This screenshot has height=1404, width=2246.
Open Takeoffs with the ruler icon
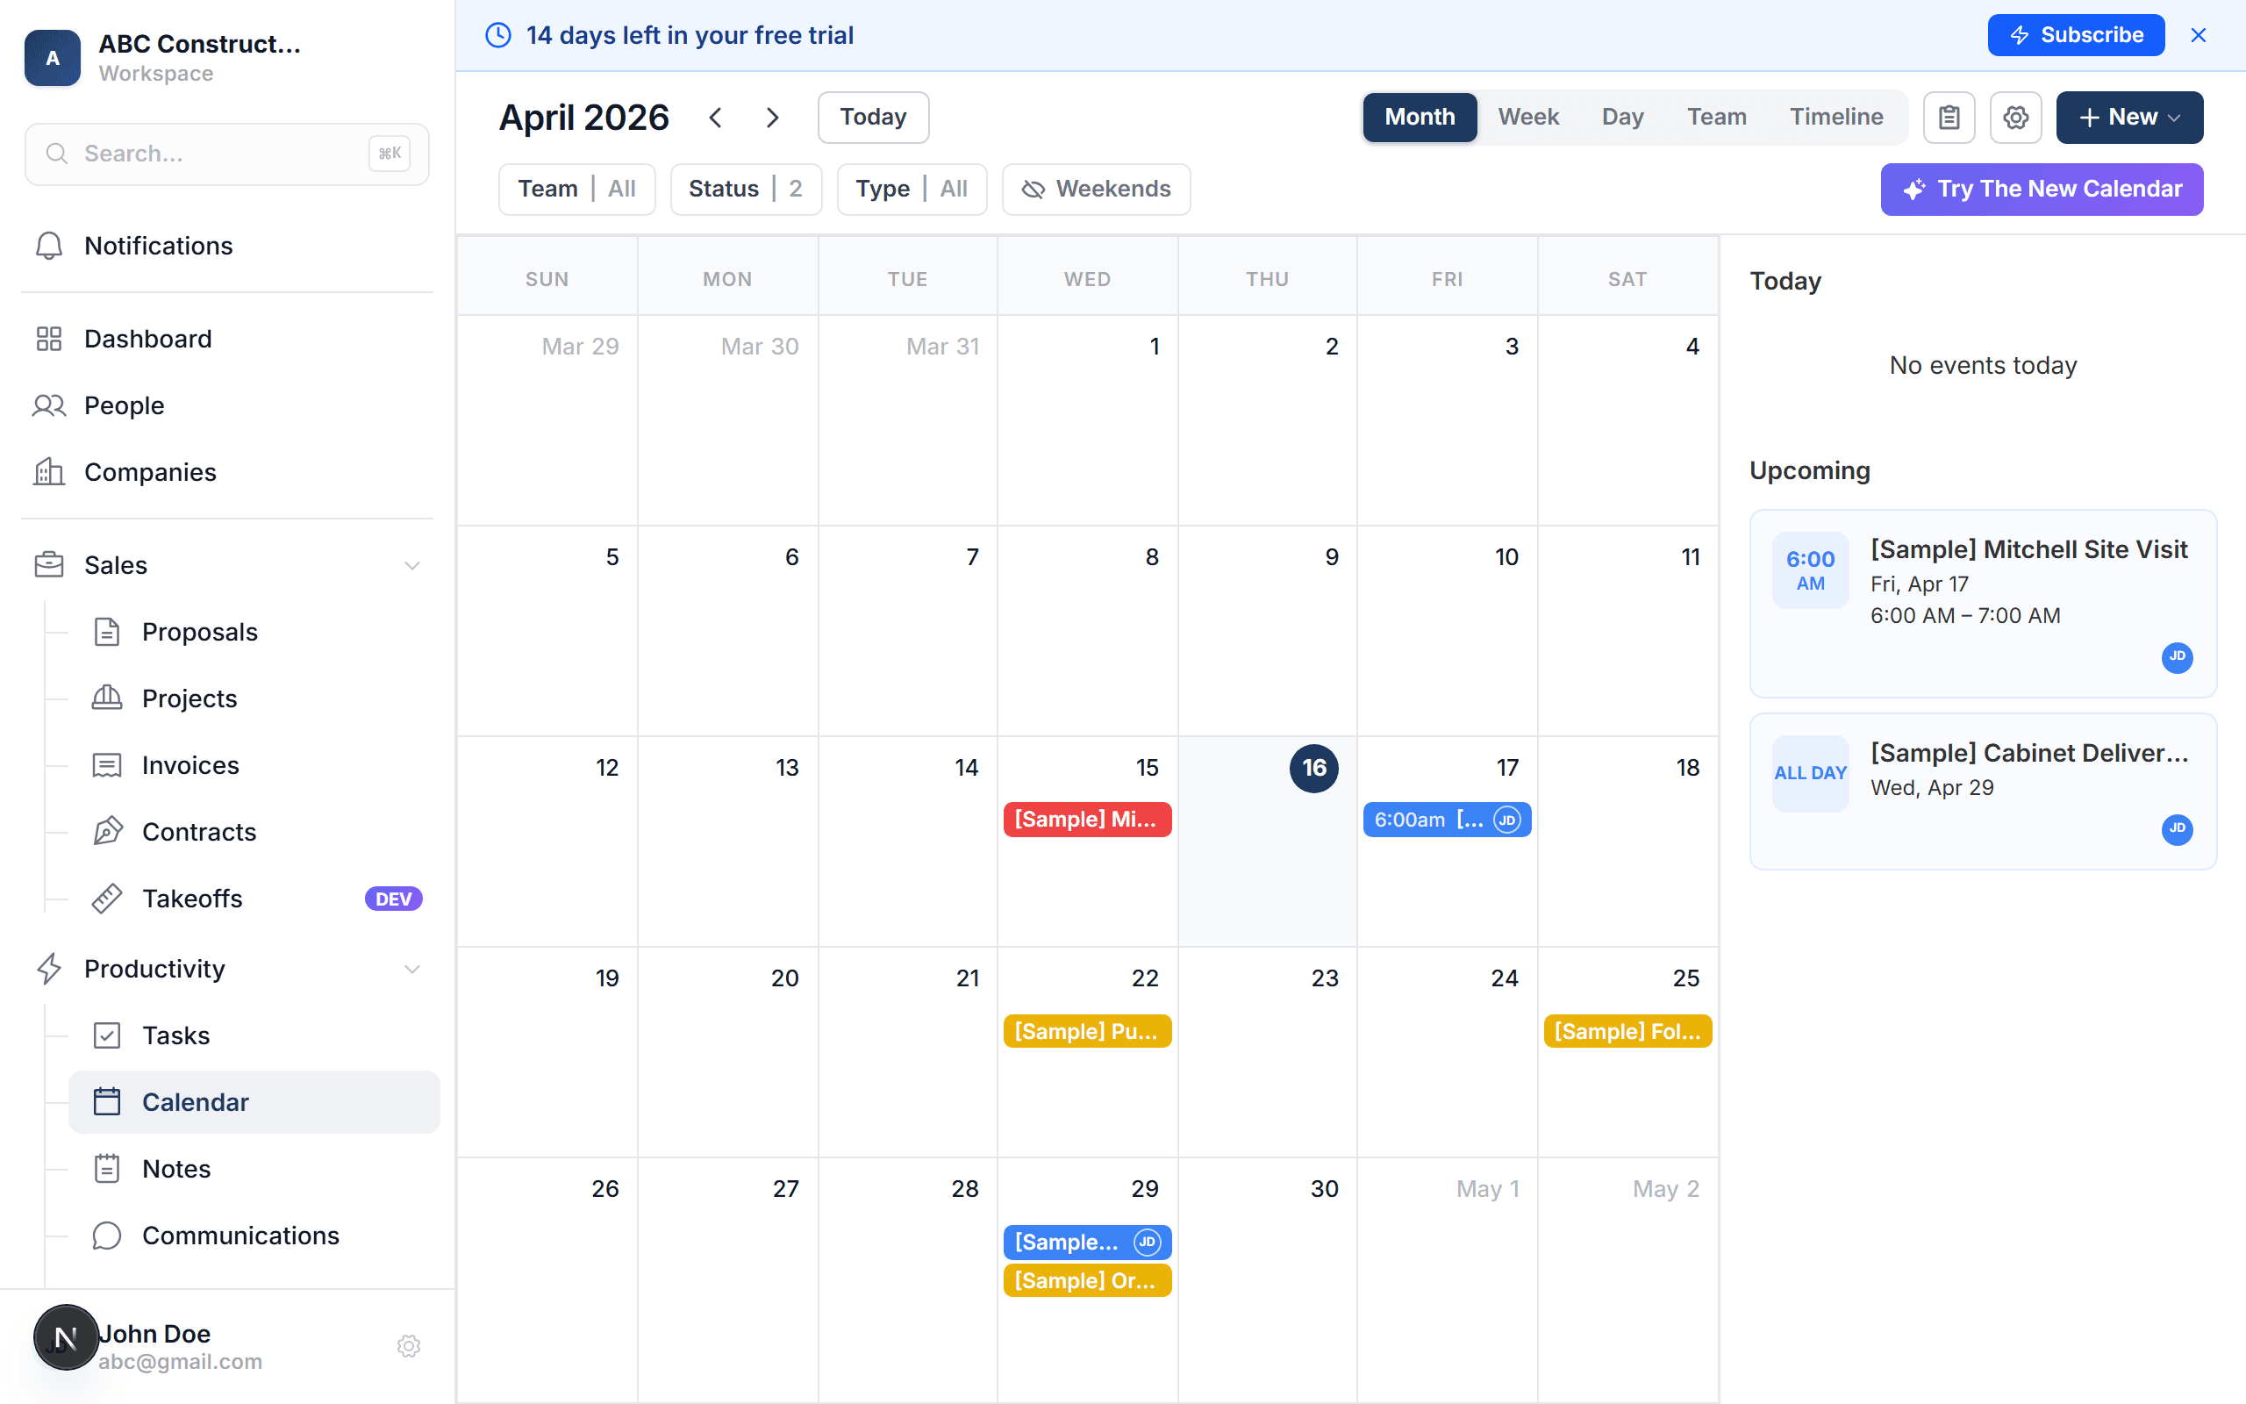pos(192,898)
